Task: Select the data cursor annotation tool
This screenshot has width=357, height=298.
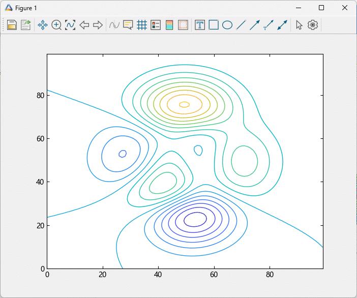Action: (x=128, y=25)
